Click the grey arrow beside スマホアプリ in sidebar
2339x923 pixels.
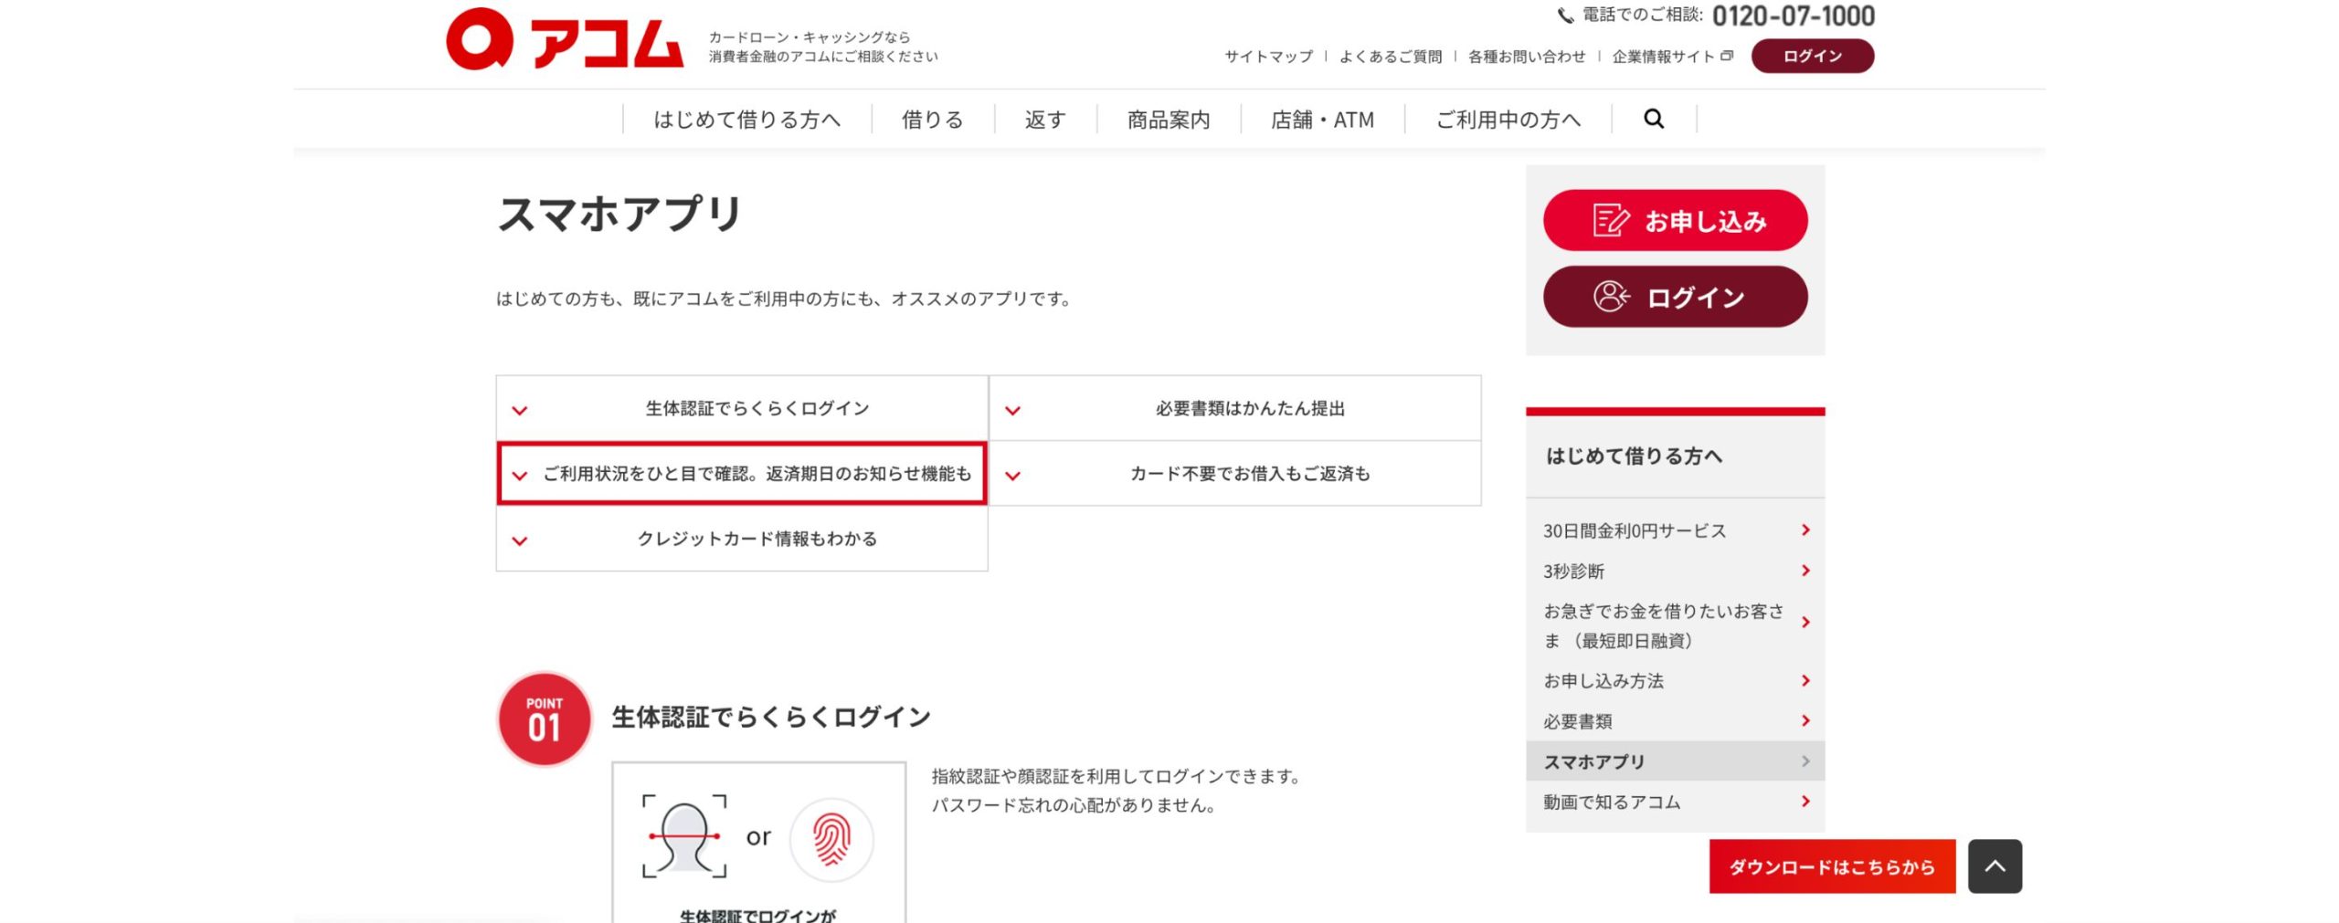pyautogui.click(x=1805, y=760)
